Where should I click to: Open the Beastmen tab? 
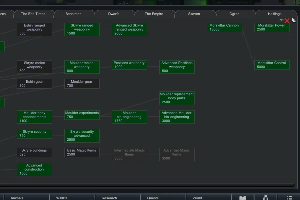click(73, 14)
